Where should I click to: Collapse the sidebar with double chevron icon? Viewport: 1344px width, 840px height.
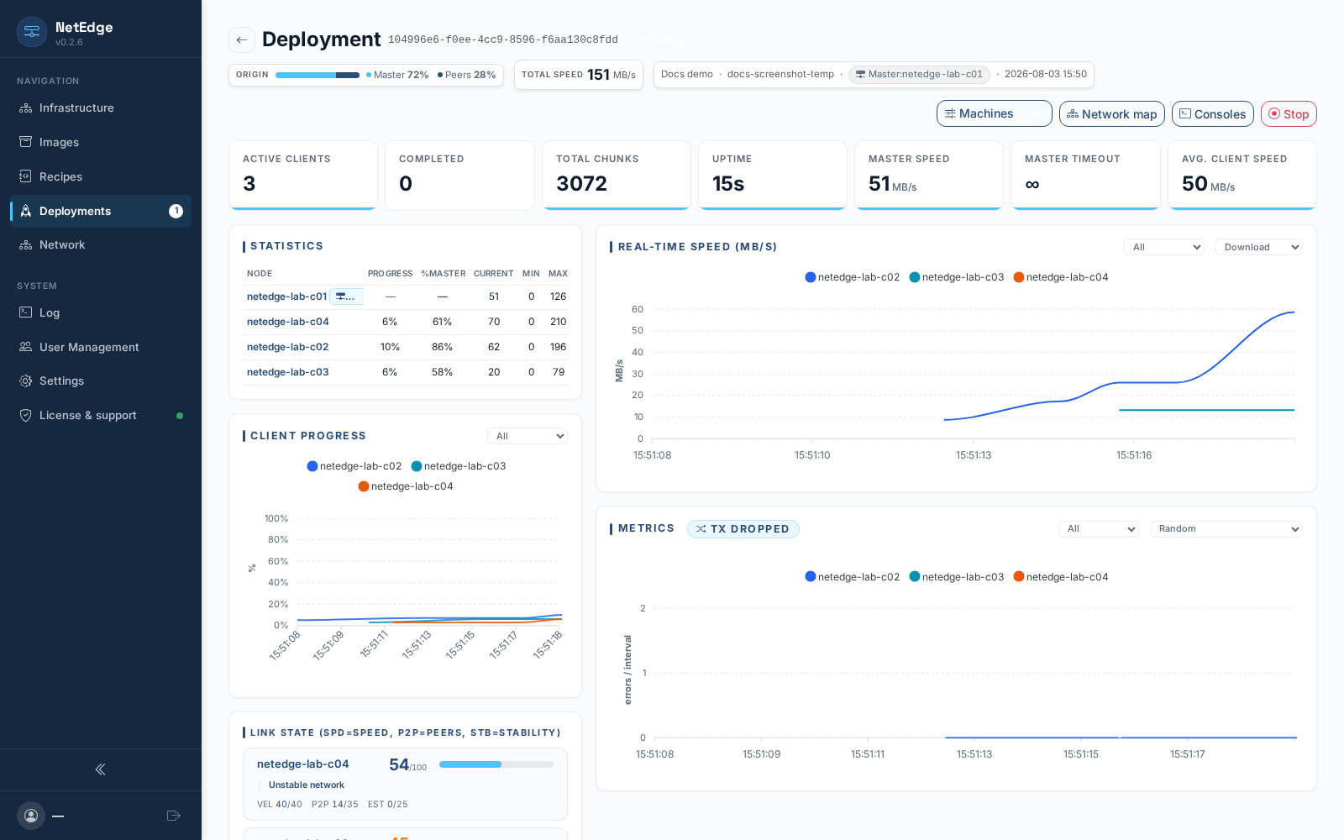pyautogui.click(x=100, y=769)
